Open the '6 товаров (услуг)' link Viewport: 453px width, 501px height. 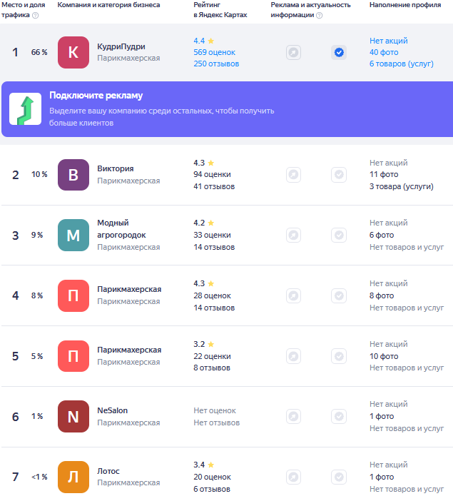[x=402, y=64]
